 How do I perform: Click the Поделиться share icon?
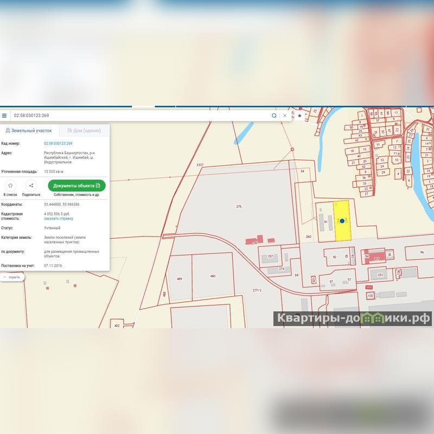[31, 186]
